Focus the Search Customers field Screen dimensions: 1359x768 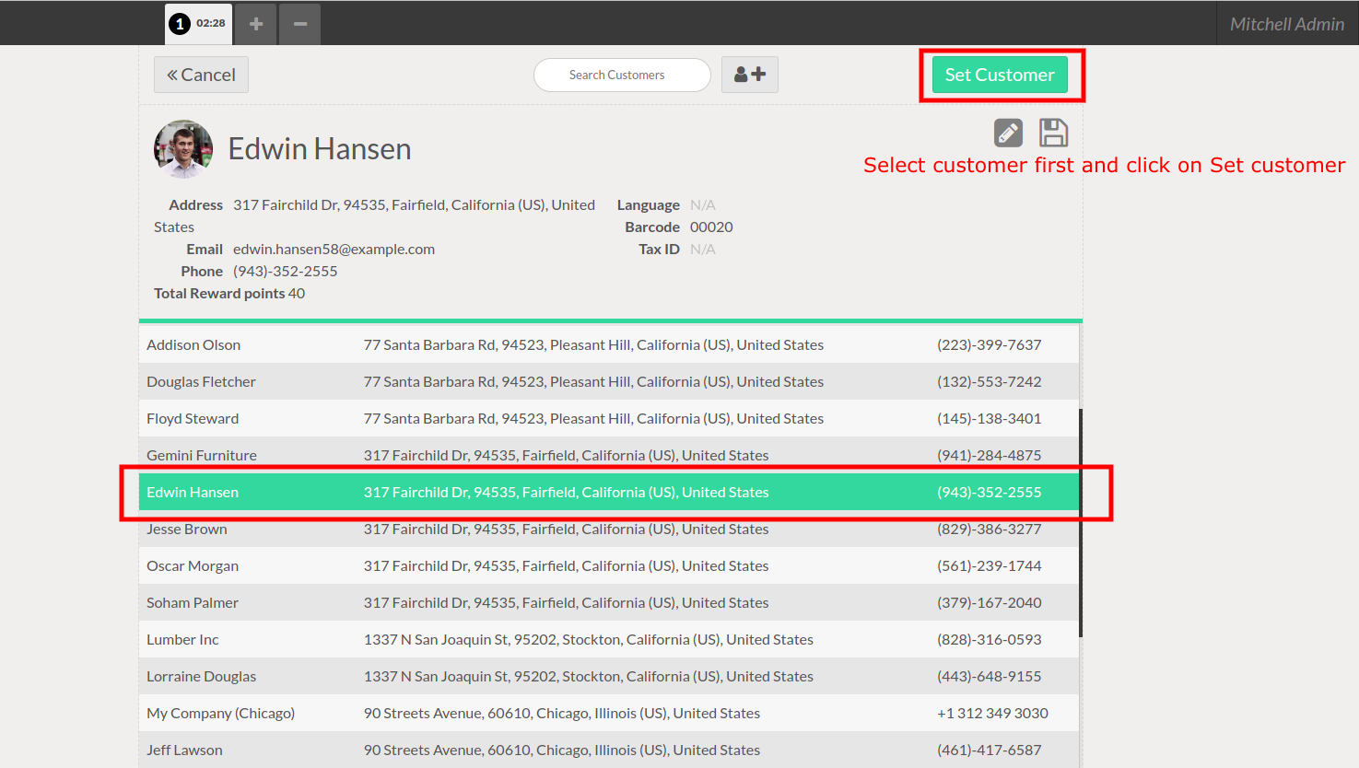[x=621, y=75]
